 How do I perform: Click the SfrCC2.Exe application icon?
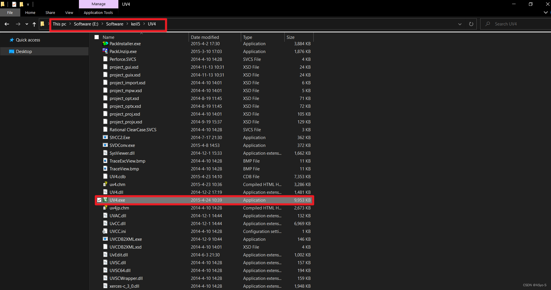tap(105, 137)
